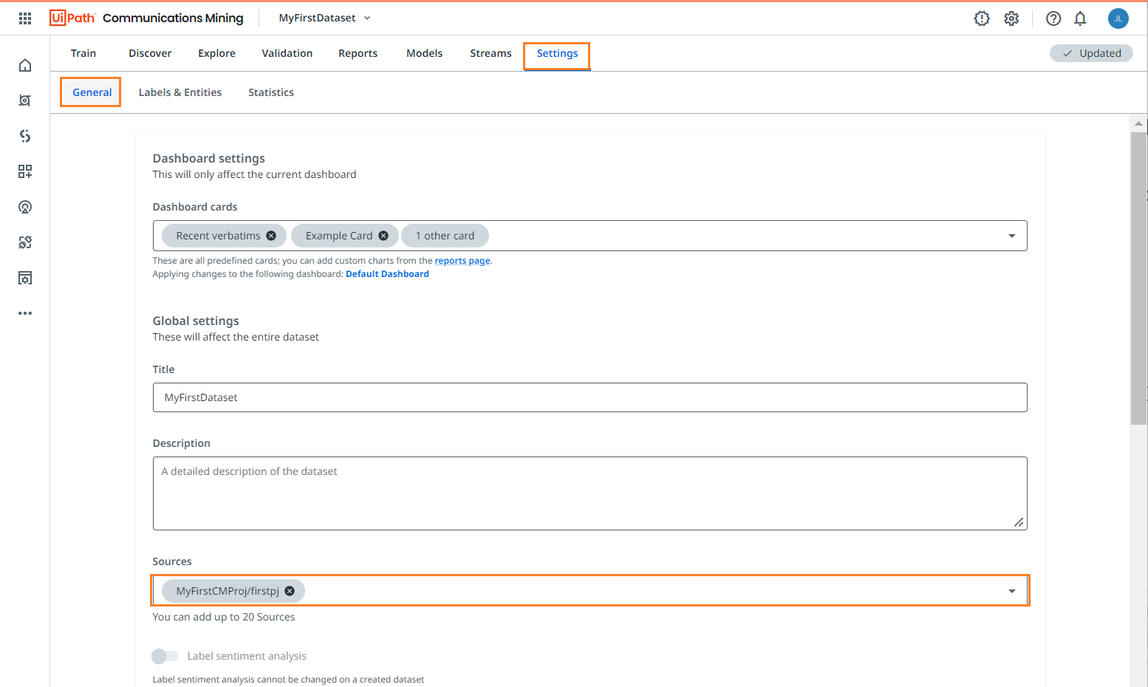Open the sidebar gear-sync integration icon
This screenshot has height=687, width=1148.
(25, 242)
